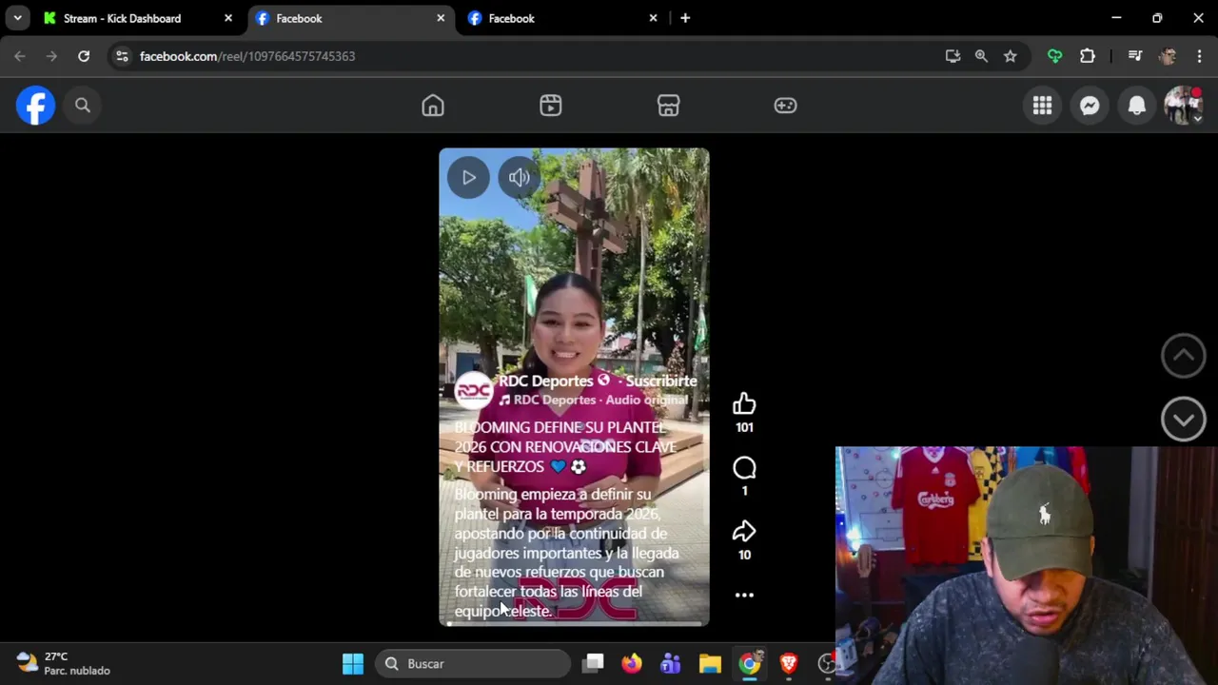The width and height of the screenshot is (1218, 685).
Task: Reload the current page
Action: 84,56
